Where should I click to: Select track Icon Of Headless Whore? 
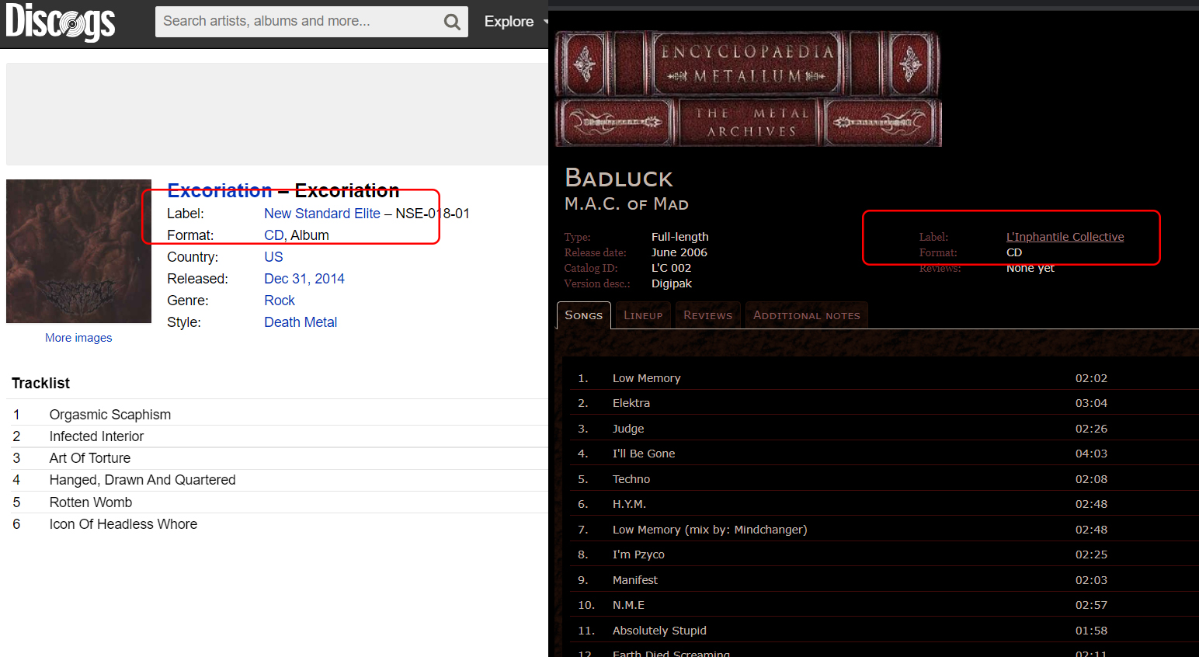click(x=123, y=524)
